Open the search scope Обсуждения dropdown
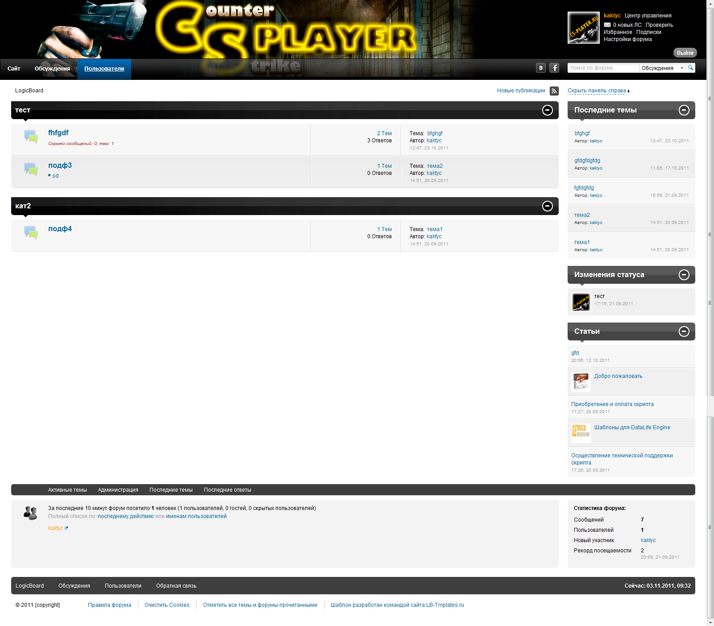 [662, 68]
